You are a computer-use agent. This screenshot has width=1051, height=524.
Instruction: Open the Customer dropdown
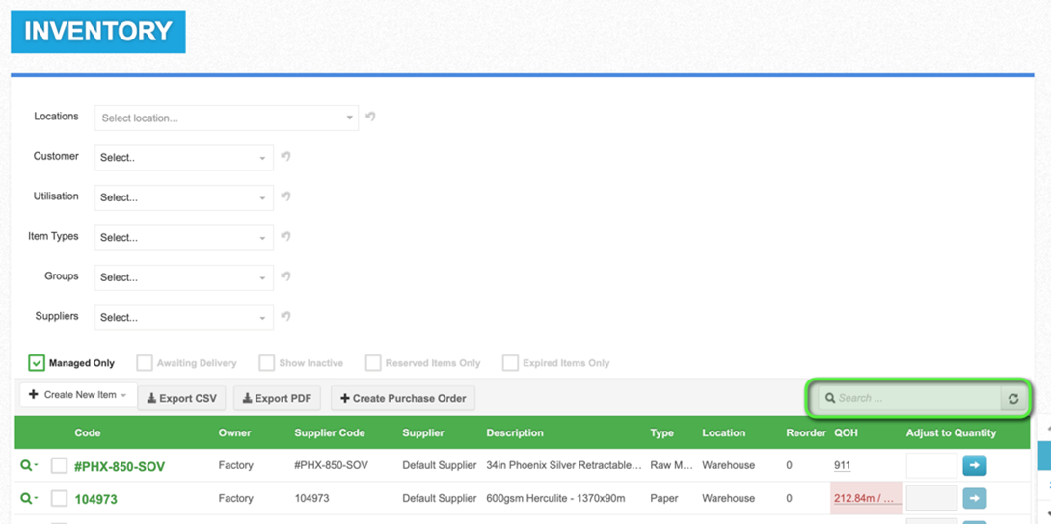tap(183, 158)
